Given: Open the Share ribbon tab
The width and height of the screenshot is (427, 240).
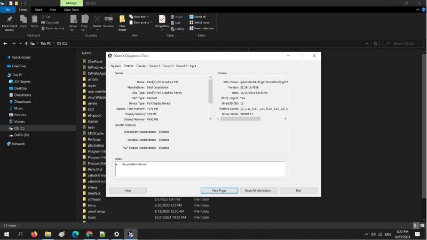Looking at the screenshot, I should click(x=38, y=10).
